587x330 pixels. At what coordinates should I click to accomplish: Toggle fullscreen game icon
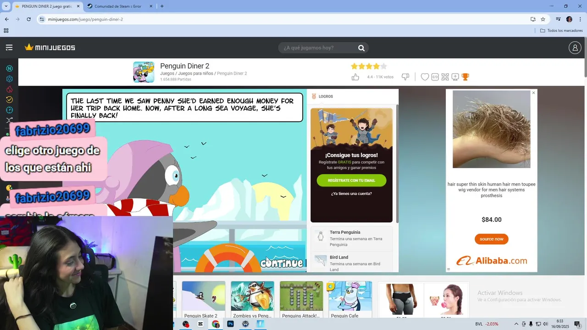pyautogui.click(x=445, y=77)
